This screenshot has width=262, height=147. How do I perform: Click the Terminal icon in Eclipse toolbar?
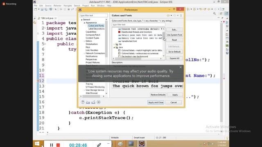point(51,9)
